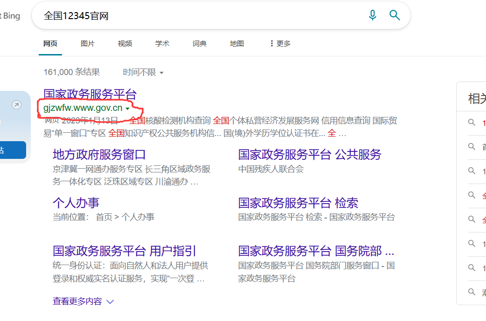Expand the 时间不限 date filter dropdown
Viewport: 486px width, 321px height.
coord(143,72)
